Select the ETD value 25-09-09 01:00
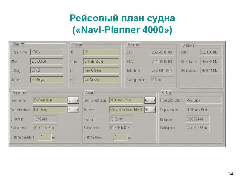The image size is (248, 186). (x=162, y=52)
